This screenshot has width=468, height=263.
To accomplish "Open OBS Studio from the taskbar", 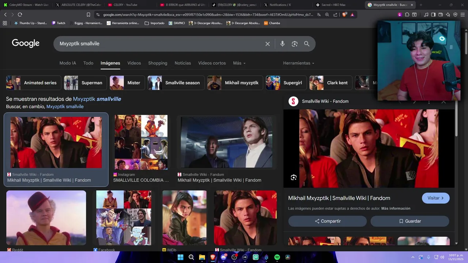I will click(234, 257).
